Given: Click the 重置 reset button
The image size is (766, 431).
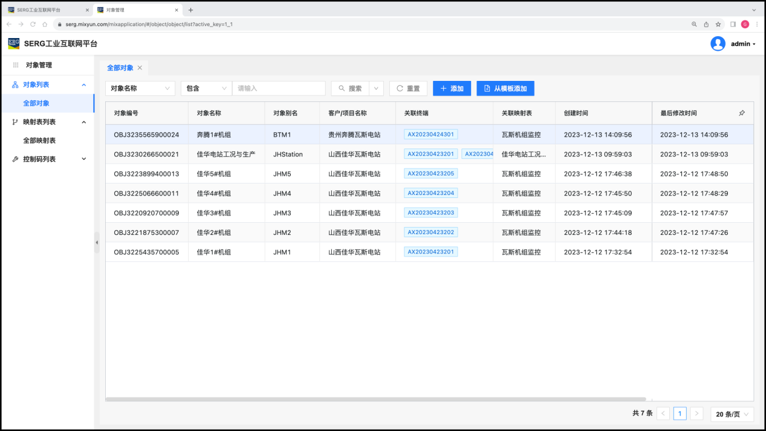Looking at the screenshot, I should click(x=408, y=88).
